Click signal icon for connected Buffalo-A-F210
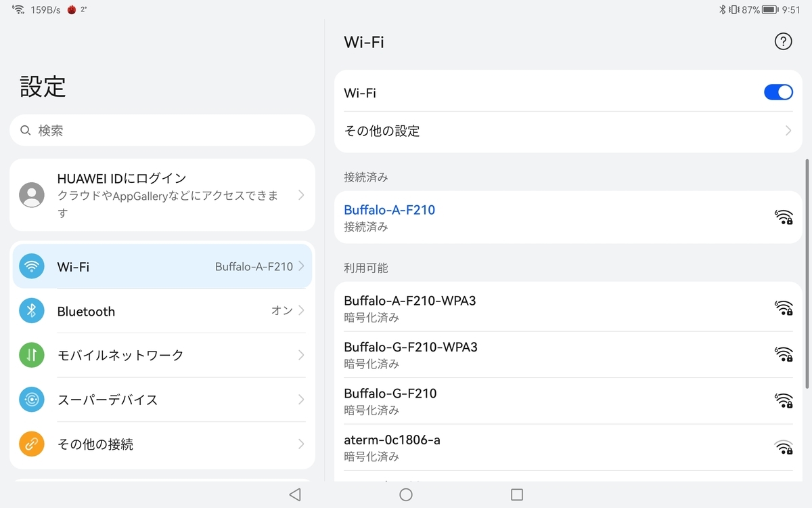This screenshot has height=508, width=812. 784,217
